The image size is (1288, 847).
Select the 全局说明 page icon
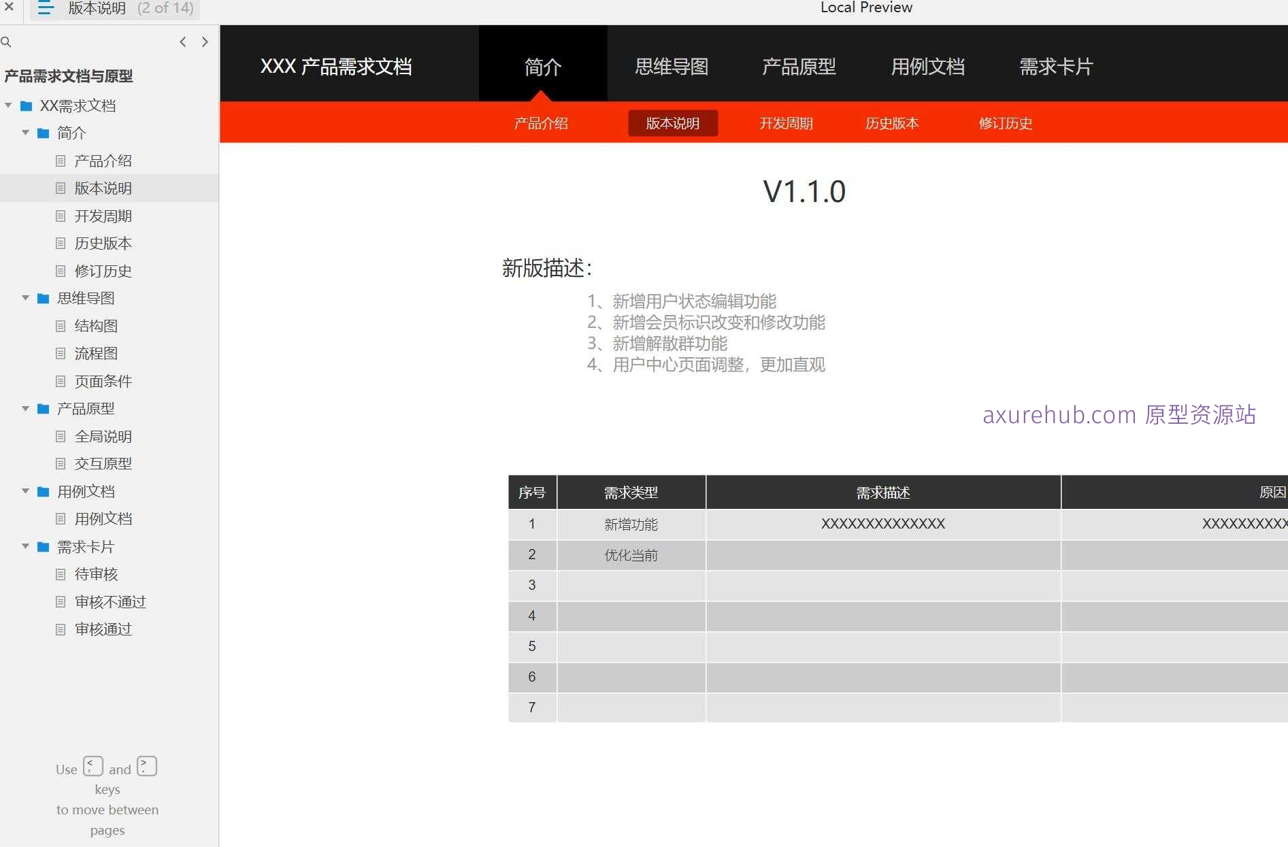pyautogui.click(x=60, y=436)
